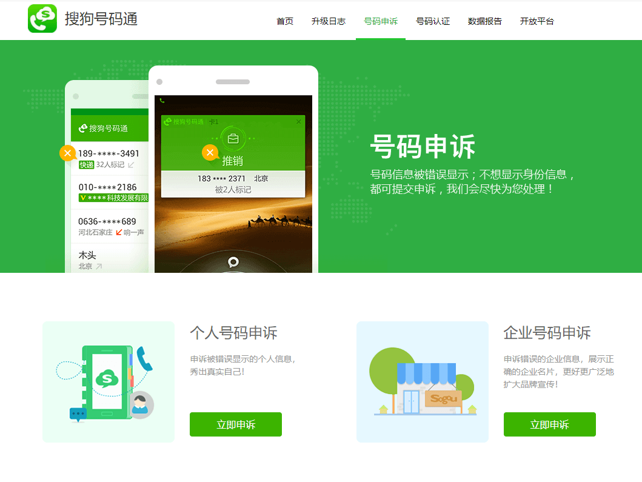This screenshot has height=482, width=642.
Task: Click the Sogou green phone logo icon
Action: tap(42, 18)
